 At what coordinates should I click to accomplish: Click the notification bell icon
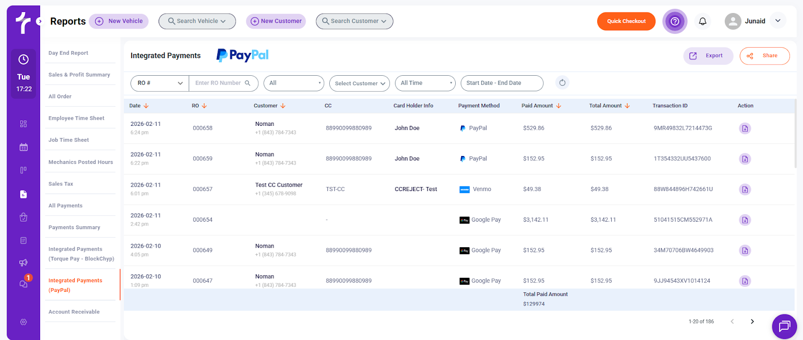703,21
